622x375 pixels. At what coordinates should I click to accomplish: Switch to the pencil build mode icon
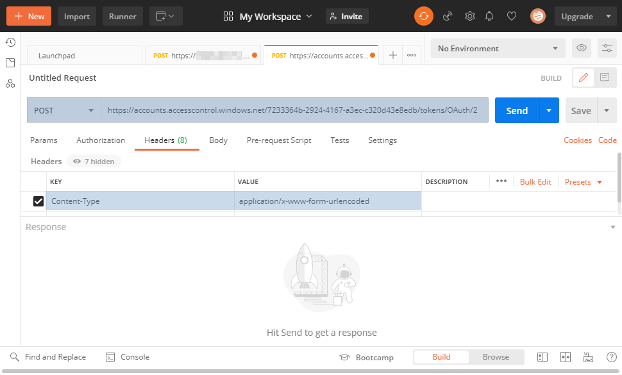[583, 78]
